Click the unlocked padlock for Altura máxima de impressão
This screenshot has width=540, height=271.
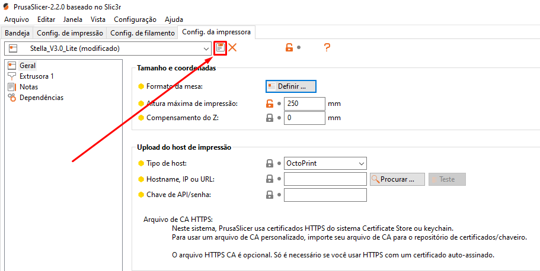270,104
